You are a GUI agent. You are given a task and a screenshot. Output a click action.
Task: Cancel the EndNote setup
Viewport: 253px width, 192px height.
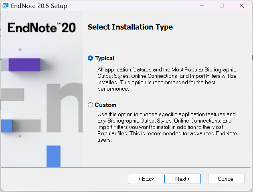coord(226,179)
